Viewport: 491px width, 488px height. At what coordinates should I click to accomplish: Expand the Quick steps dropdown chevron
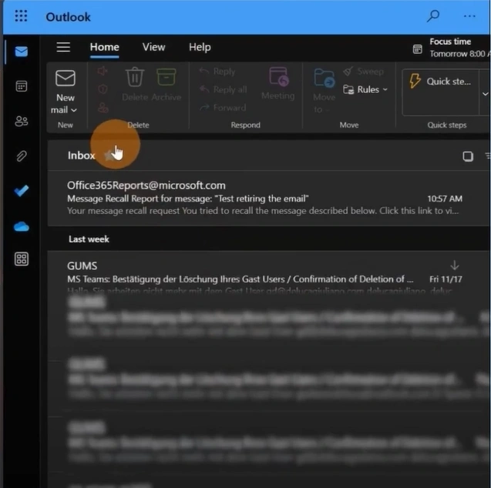click(485, 93)
